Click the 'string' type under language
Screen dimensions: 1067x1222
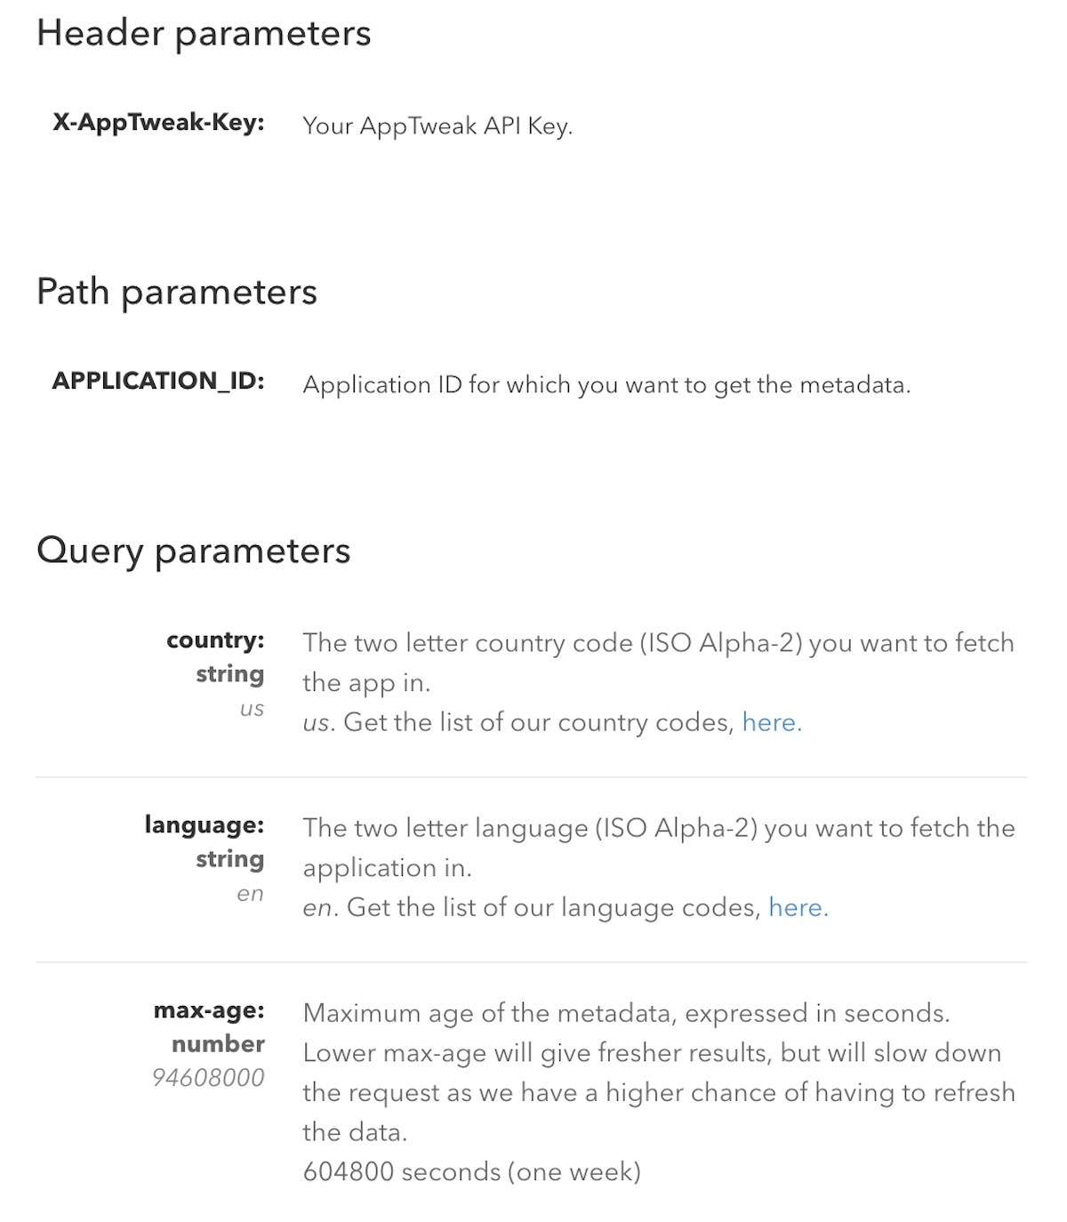coord(229,859)
